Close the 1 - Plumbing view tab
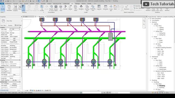The width and height of the screenshot is (175, 98). [45, 17]
